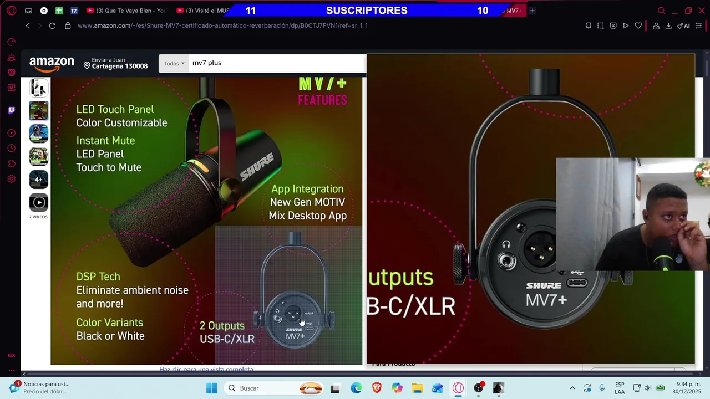The width and height of the screenshot is (710, 399).
Task: Open the Aria AI icon in toolbar
Action: click(x=683, y=25)
